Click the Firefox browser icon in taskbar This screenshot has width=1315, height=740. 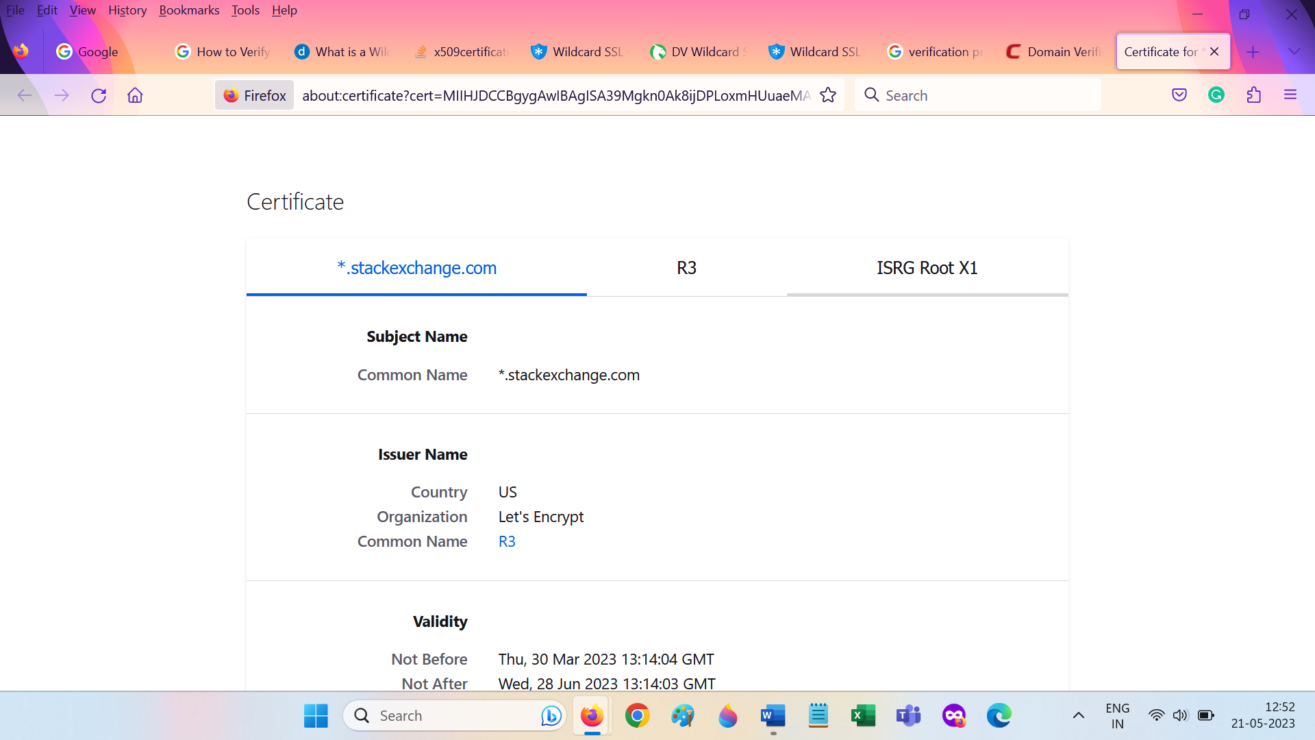click(x=592, y=715)
